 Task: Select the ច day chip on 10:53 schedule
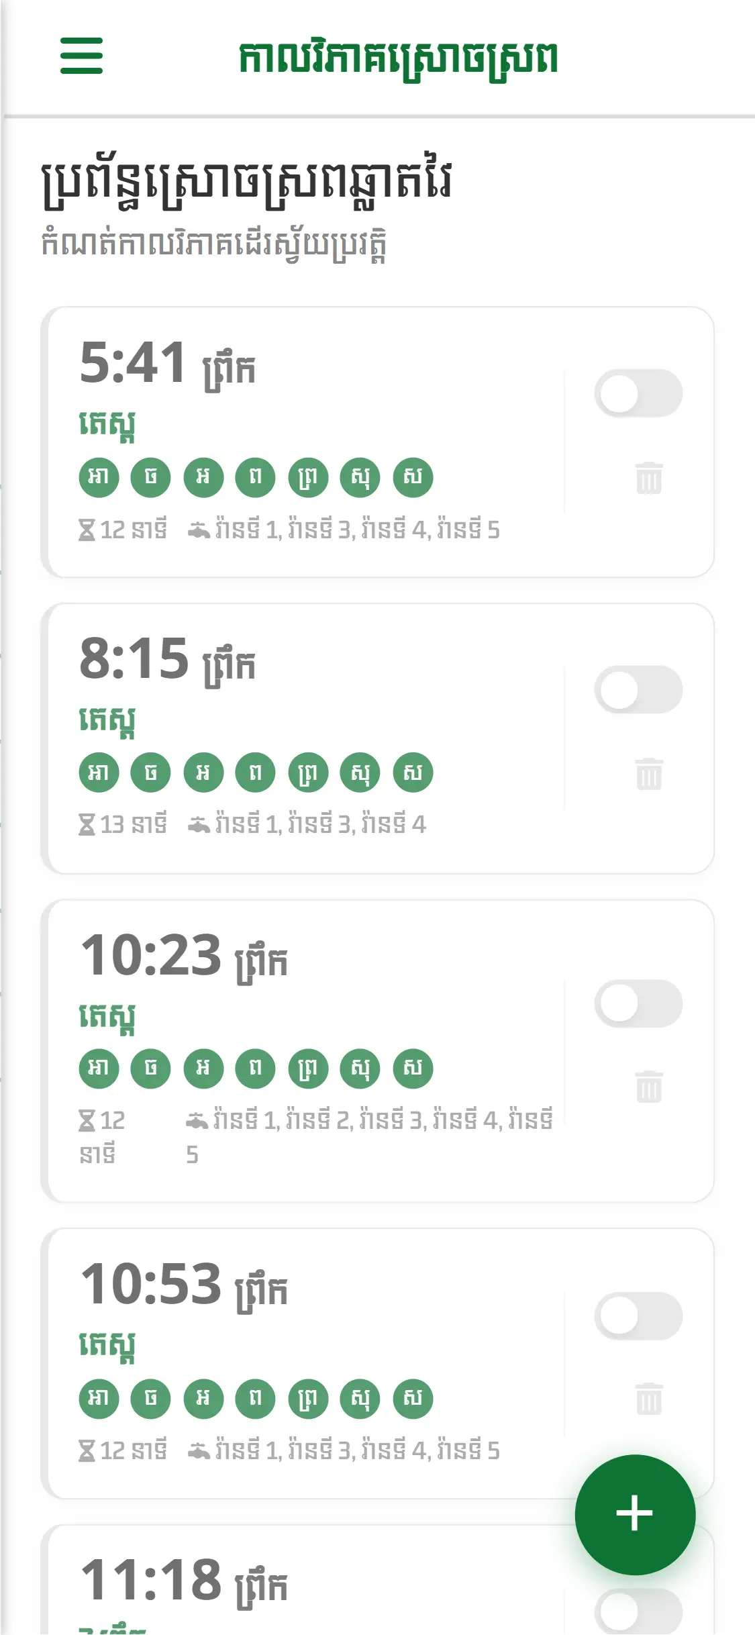point(151,1399)
